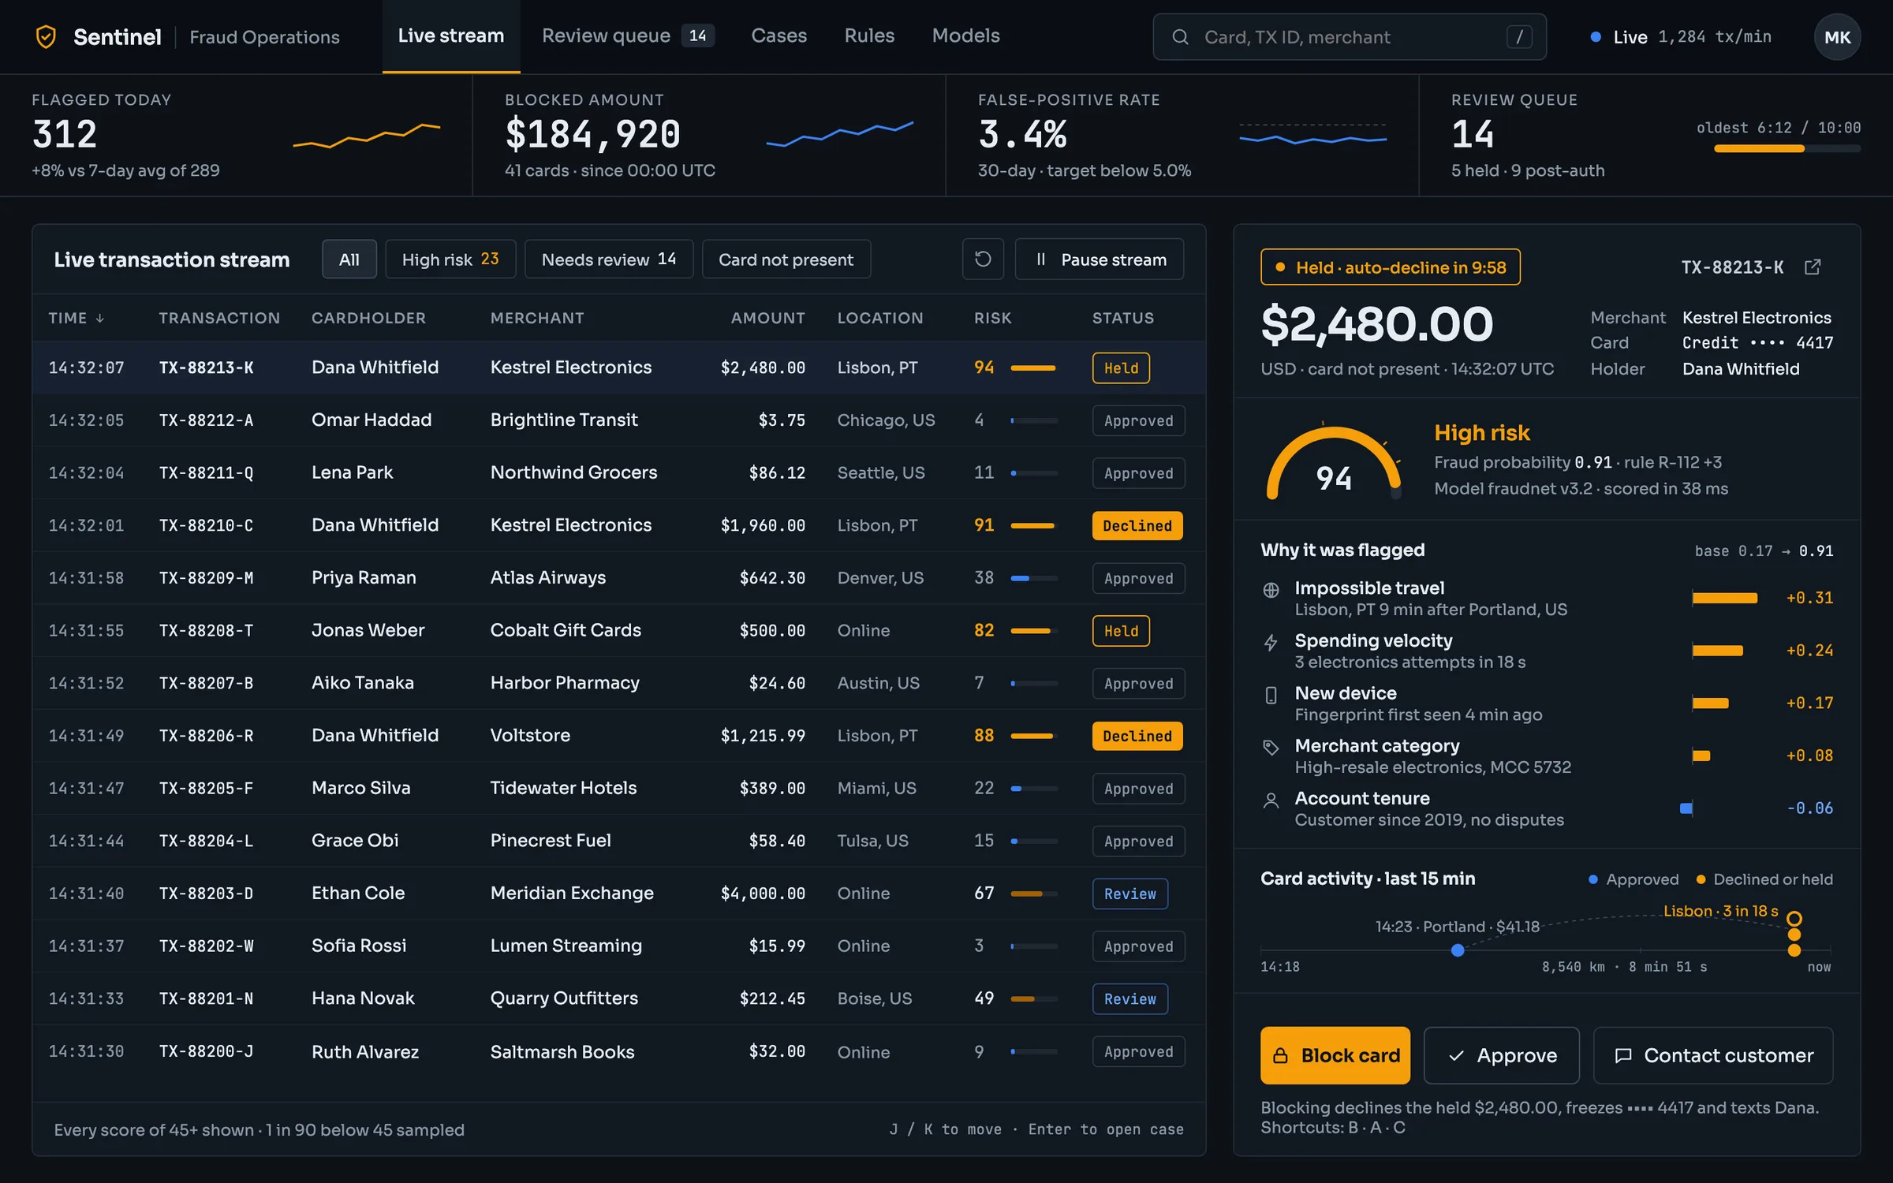Click the refresh stream icon button
The width and height of the screenshot is (1893, 1183).
[983, 259]
